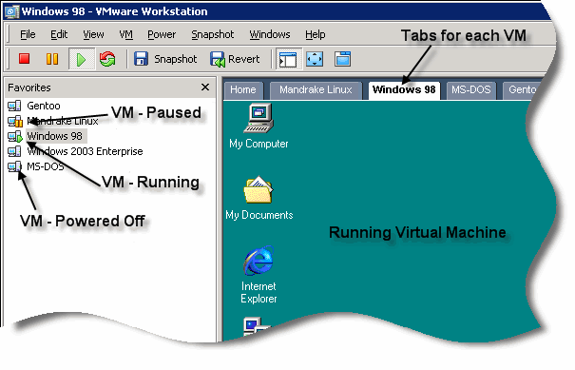
Task: Open the Help menu
Action: pos(315,34)
